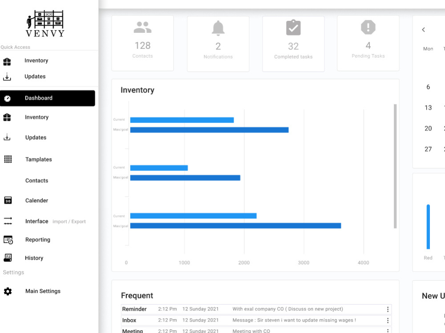Click the Inventory chart vertical scrollbar

(x=395, y=166)
